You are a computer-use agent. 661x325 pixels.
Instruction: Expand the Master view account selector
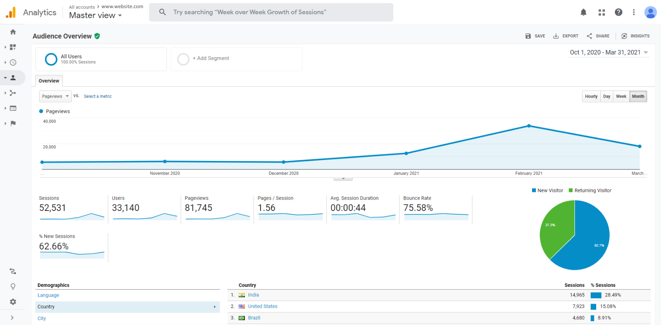tap(95, 16)
